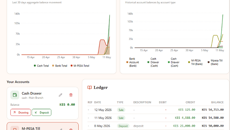Toggle Mpesa Till (Bank) legend entry
This screenshot has height=130, width=230.
[215, 62]
